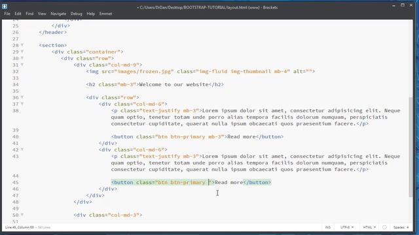Click the indent size value 4
419x235 pixels.
(x=408, y=227)
